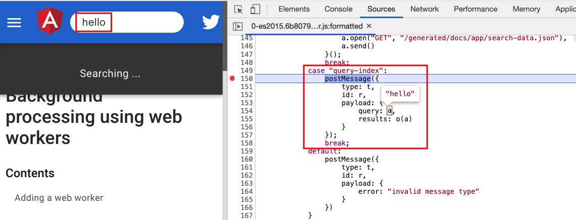
Task: Activate the inspect element picker icon
Action: (238, 10)
